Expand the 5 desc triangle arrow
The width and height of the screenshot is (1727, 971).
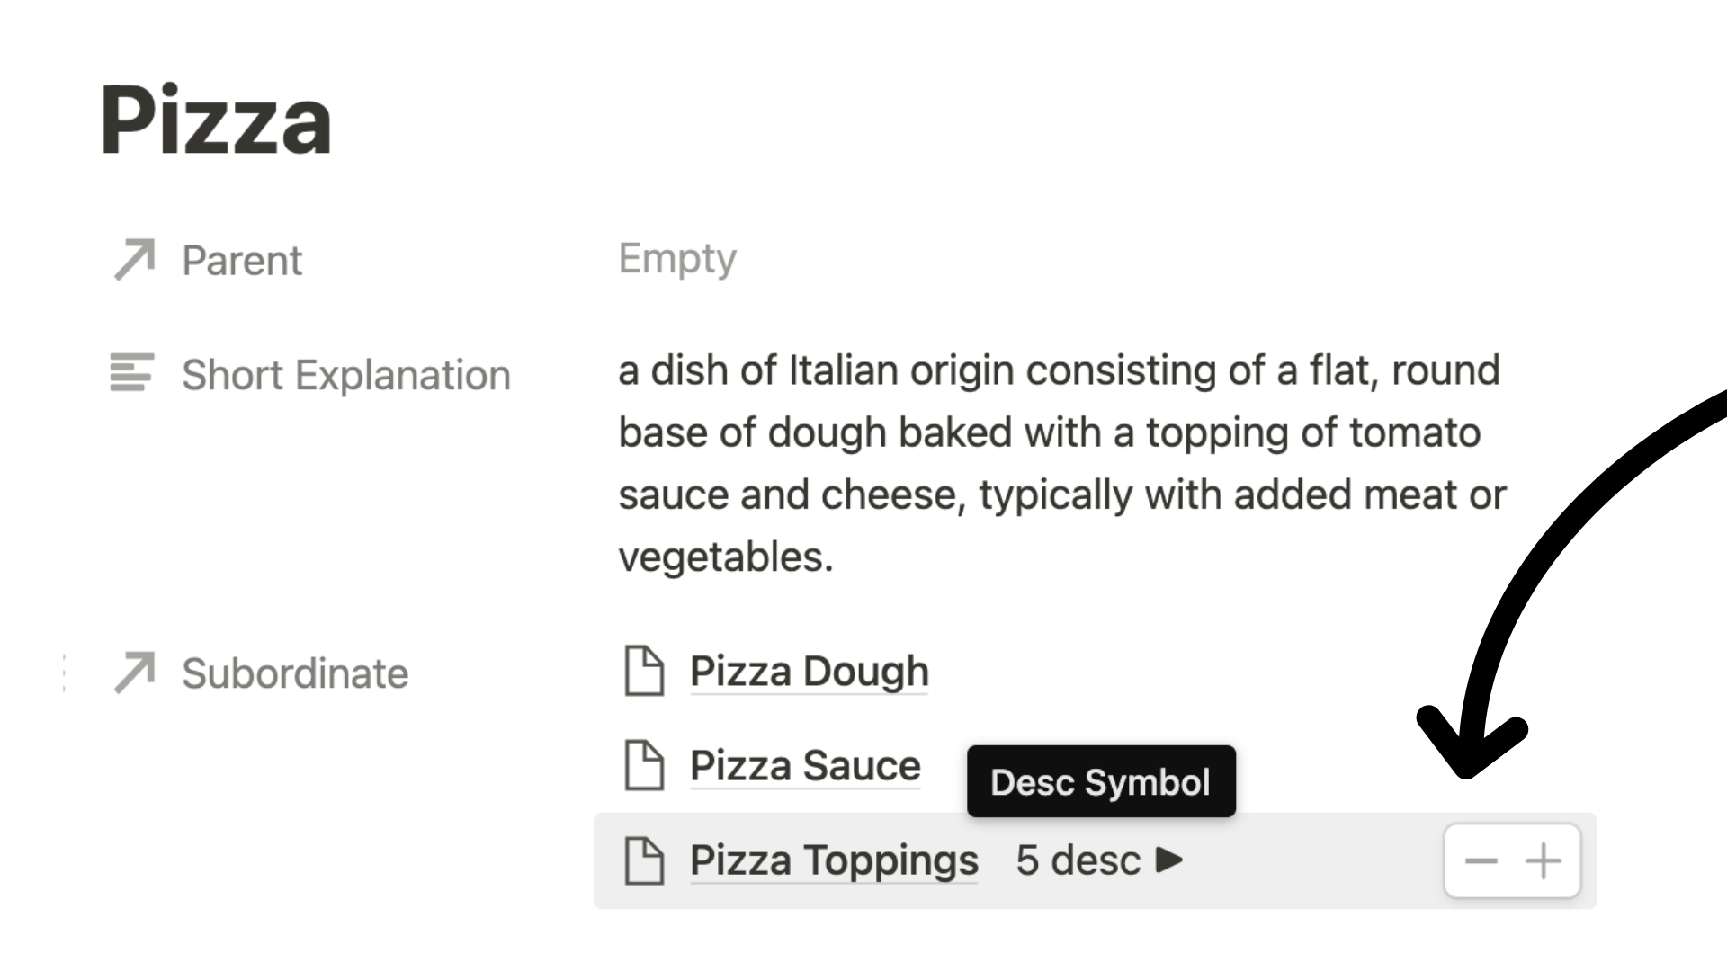(1169, 860)
